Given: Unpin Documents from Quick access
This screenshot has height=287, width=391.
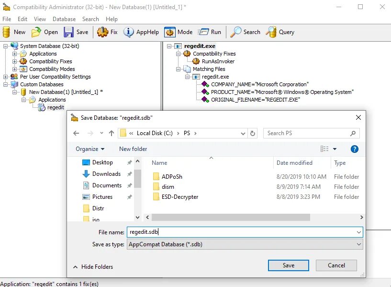Looking at the screenshot, I should pos(129,185).
